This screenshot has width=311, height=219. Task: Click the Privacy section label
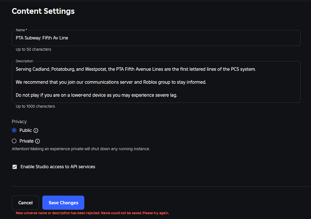coord(19,121)
